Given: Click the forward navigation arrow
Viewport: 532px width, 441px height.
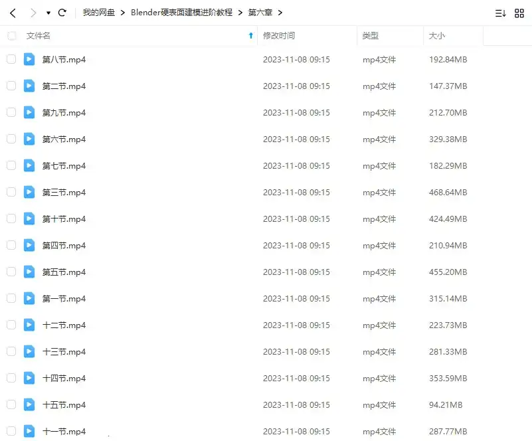Looking at the screenshot, I should click(x=33, y=13).
